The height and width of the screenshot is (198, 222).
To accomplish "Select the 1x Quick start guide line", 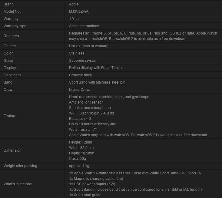I will [x=85, y=195].
